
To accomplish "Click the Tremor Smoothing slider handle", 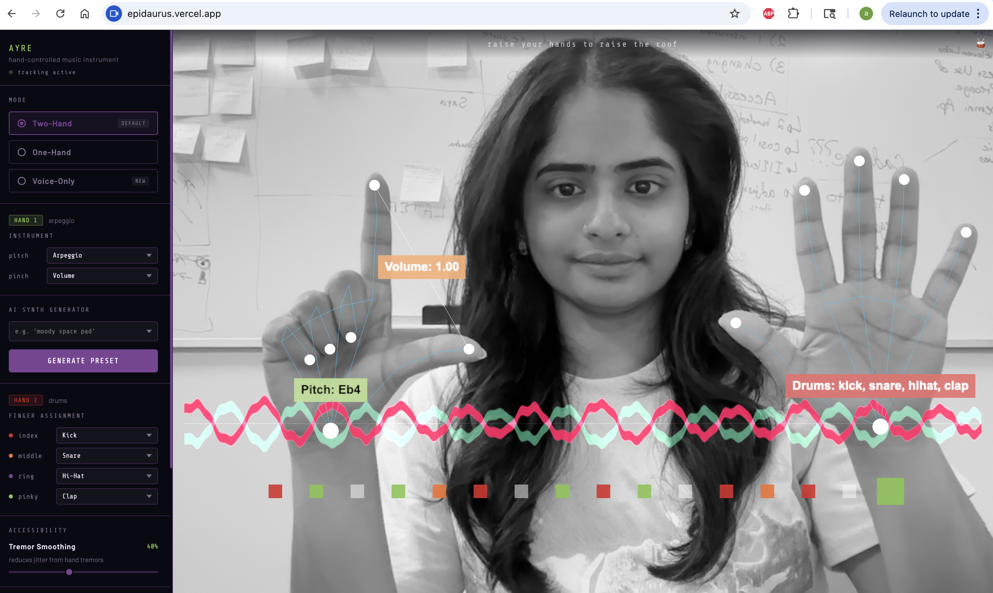I will pyautogui.click(x=69, y=572).
